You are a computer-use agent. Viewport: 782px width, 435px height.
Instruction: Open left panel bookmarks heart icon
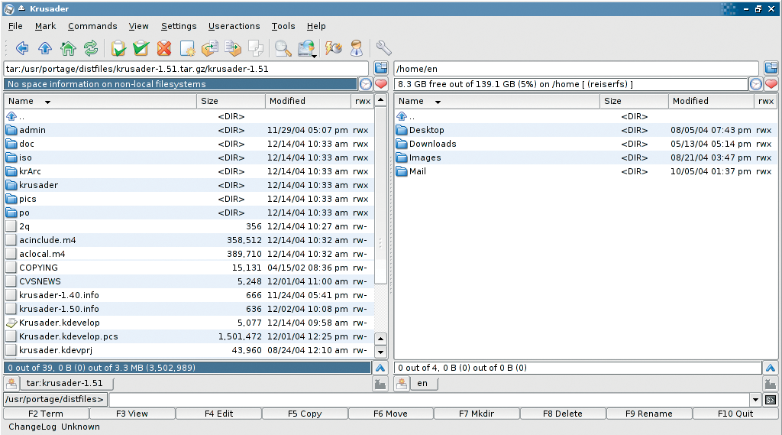pyautogui.click(x=381, y=84)
